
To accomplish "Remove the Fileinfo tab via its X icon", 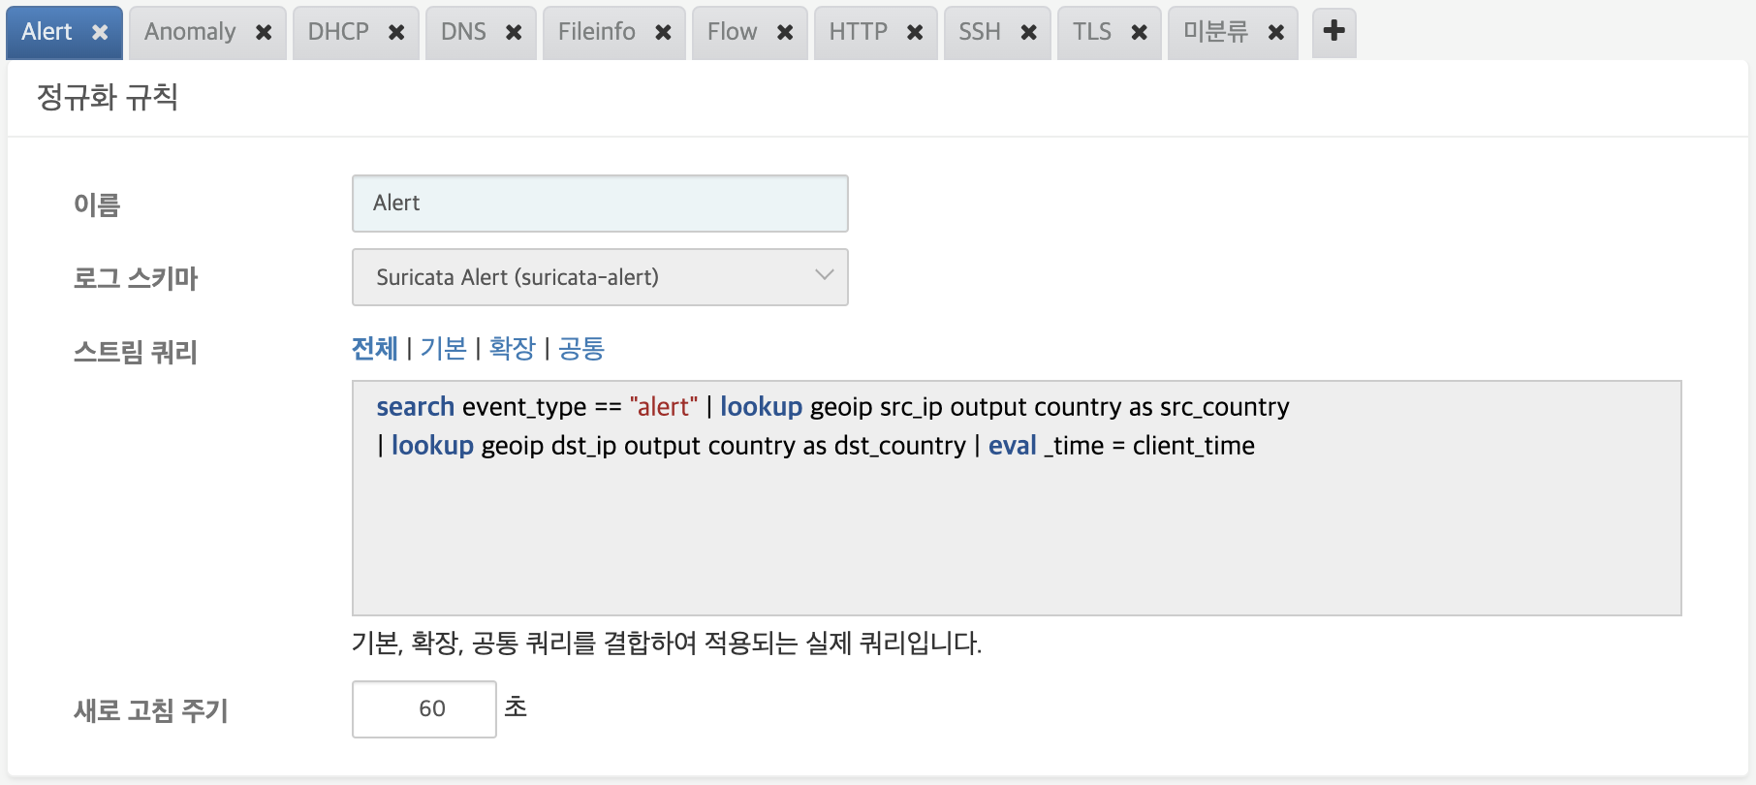I will (663, 33).
